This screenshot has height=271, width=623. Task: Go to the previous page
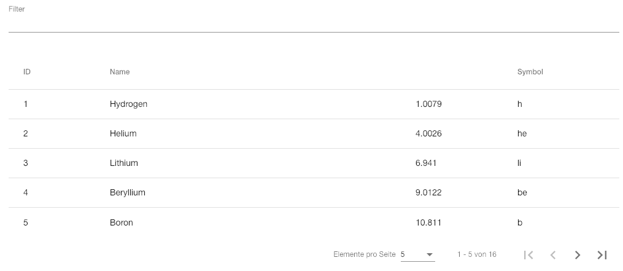[x=553, y=254]
